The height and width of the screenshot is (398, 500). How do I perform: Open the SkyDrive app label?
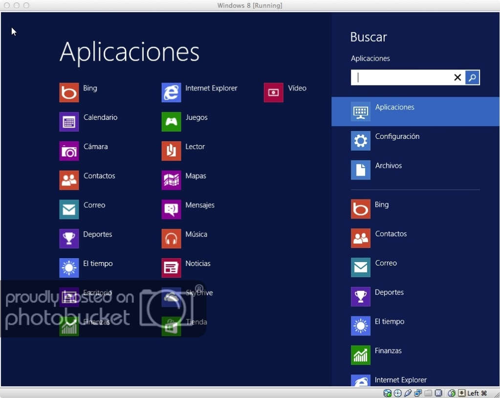(x=199, y=292)
